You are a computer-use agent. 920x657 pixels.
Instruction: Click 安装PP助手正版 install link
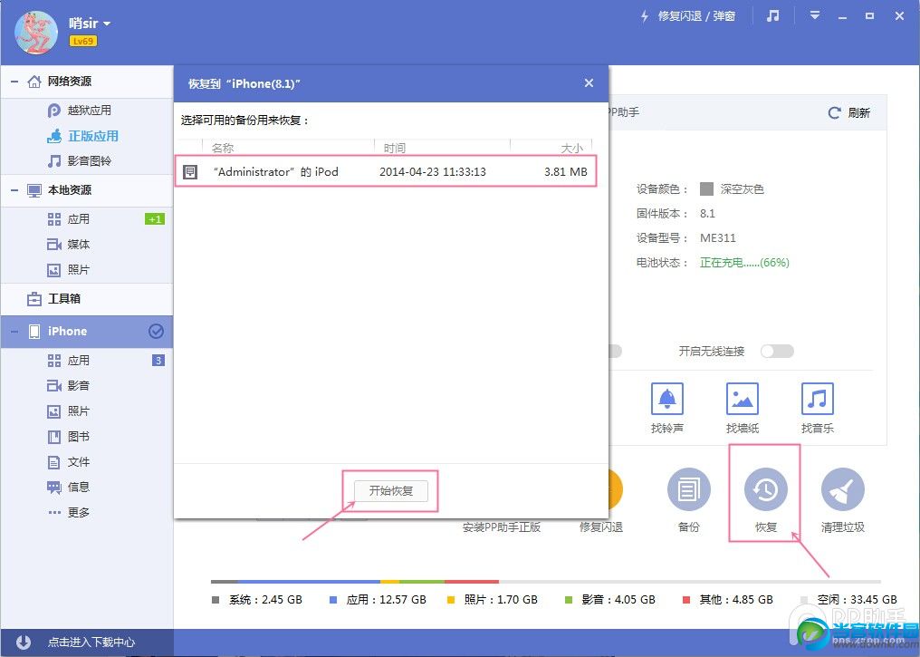(x=502, y=527)
